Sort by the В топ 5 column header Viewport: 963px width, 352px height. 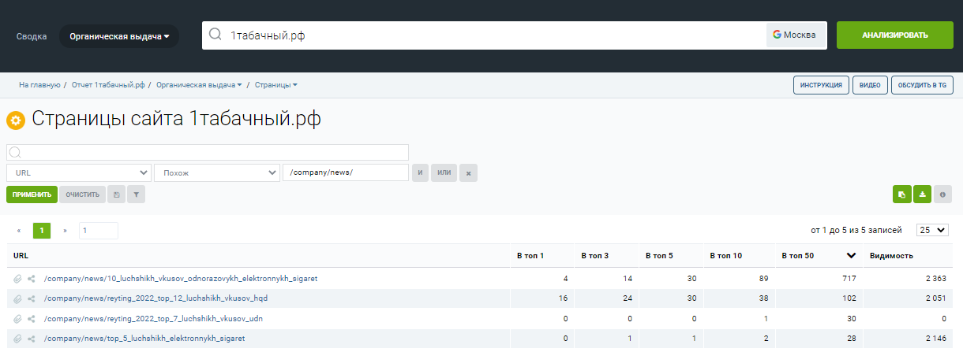click(x=660, y=256)
